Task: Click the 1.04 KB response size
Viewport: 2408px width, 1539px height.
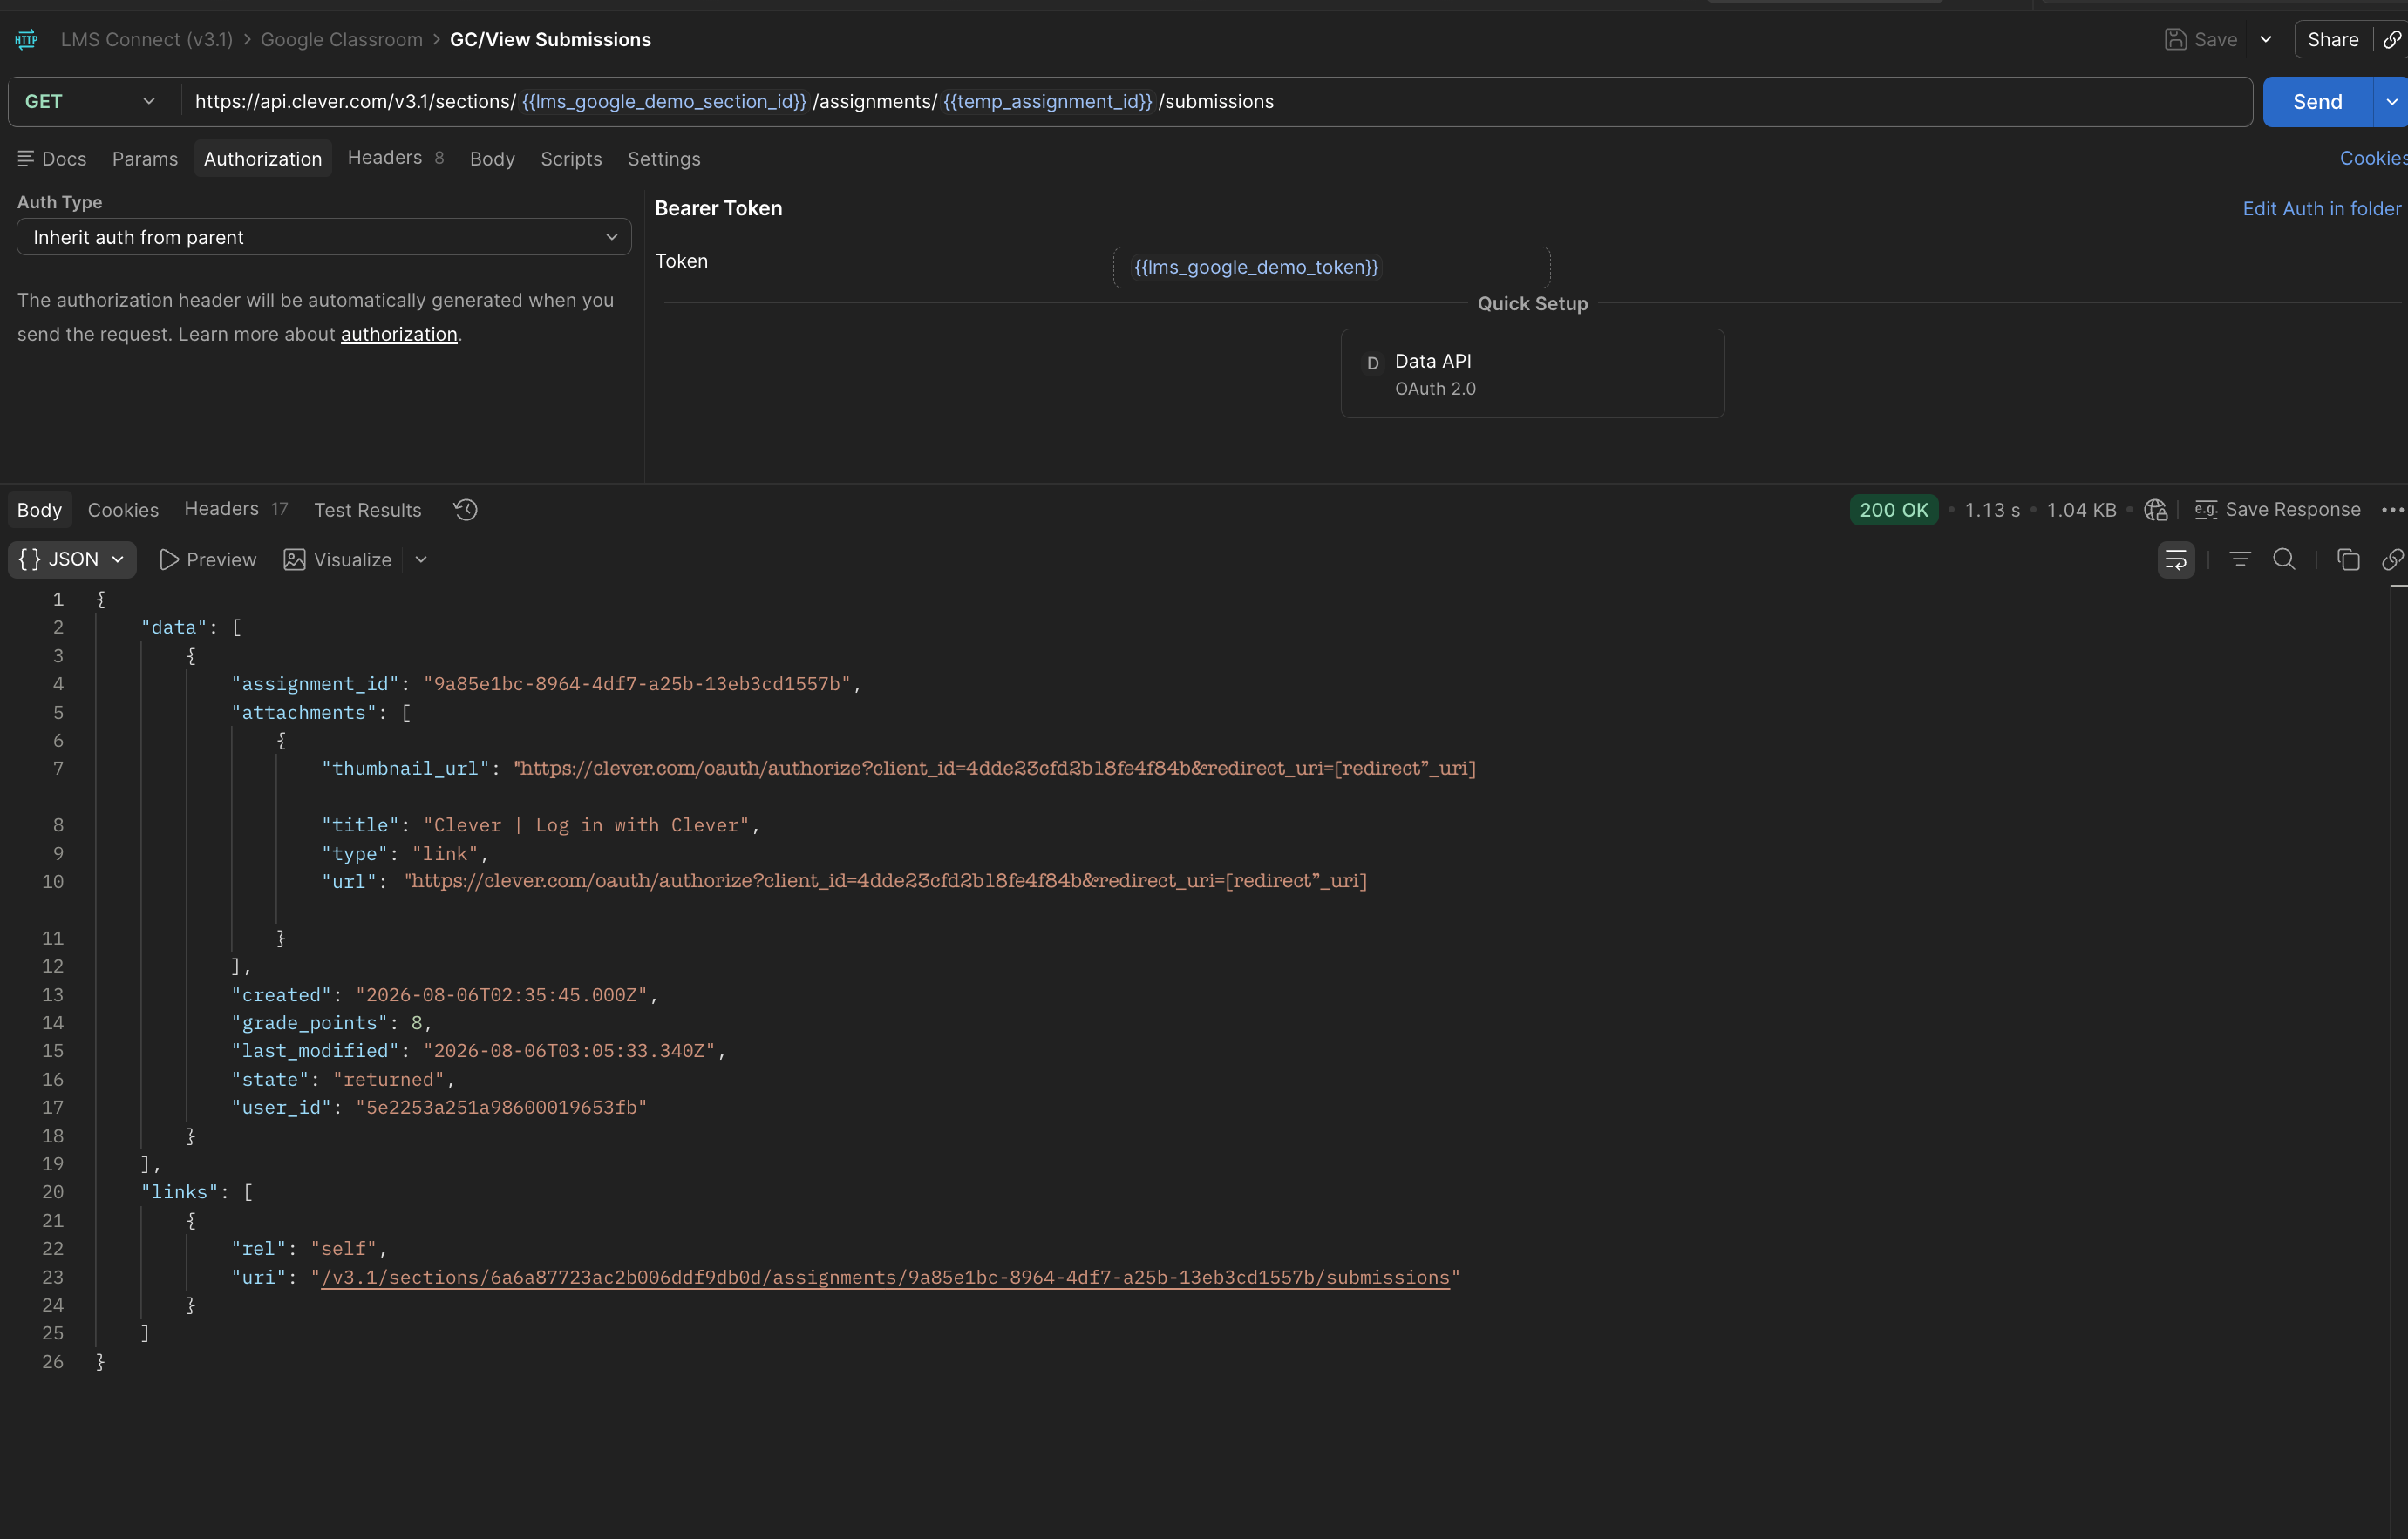Action: (2081, 510)
